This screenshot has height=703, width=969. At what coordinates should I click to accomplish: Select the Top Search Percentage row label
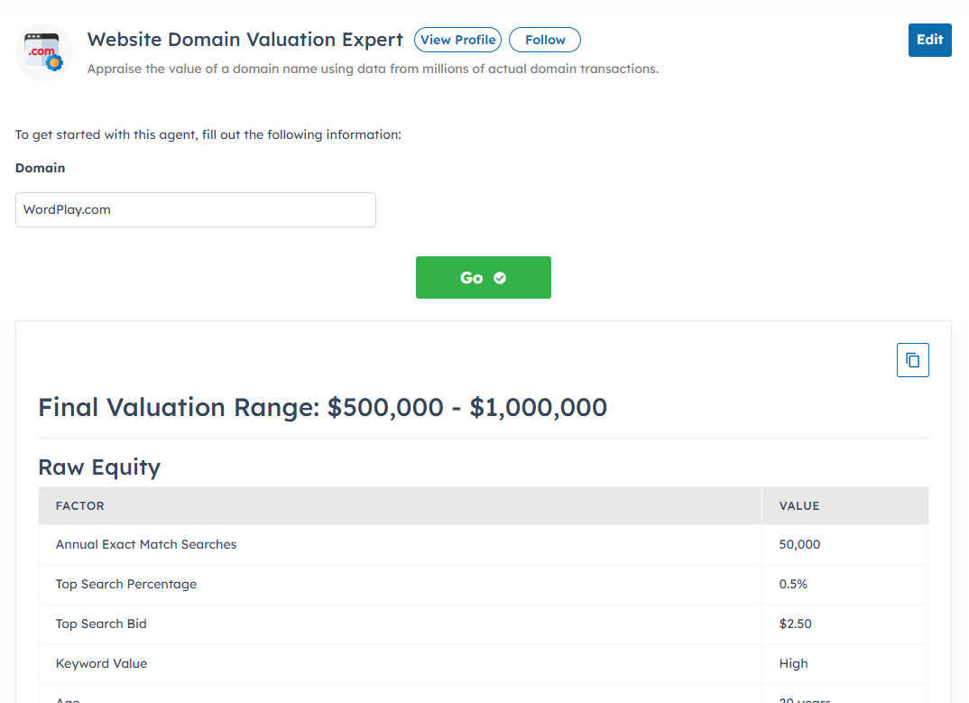[x=126, y=584]
